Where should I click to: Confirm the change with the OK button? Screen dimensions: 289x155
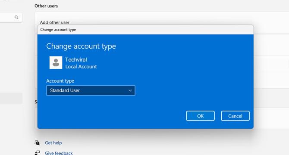(x=200, y=116)
